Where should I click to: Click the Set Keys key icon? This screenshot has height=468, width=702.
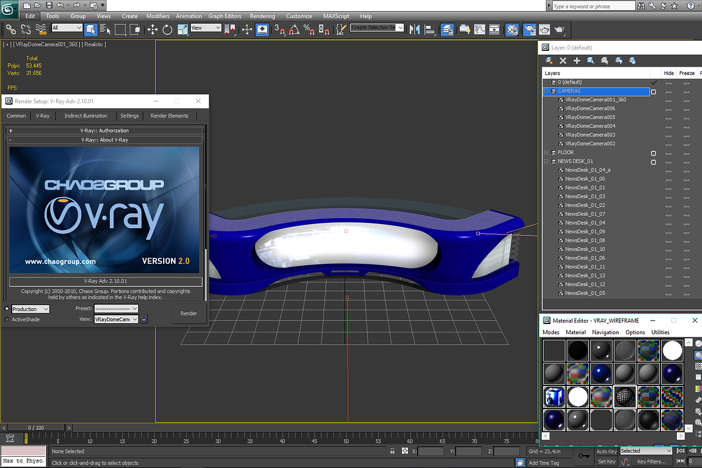[x=583, y=456]
